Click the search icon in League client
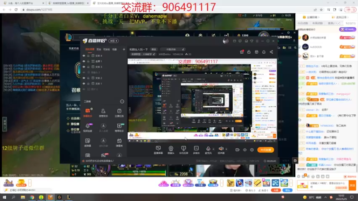358x201 pixels. coord(295,48)
